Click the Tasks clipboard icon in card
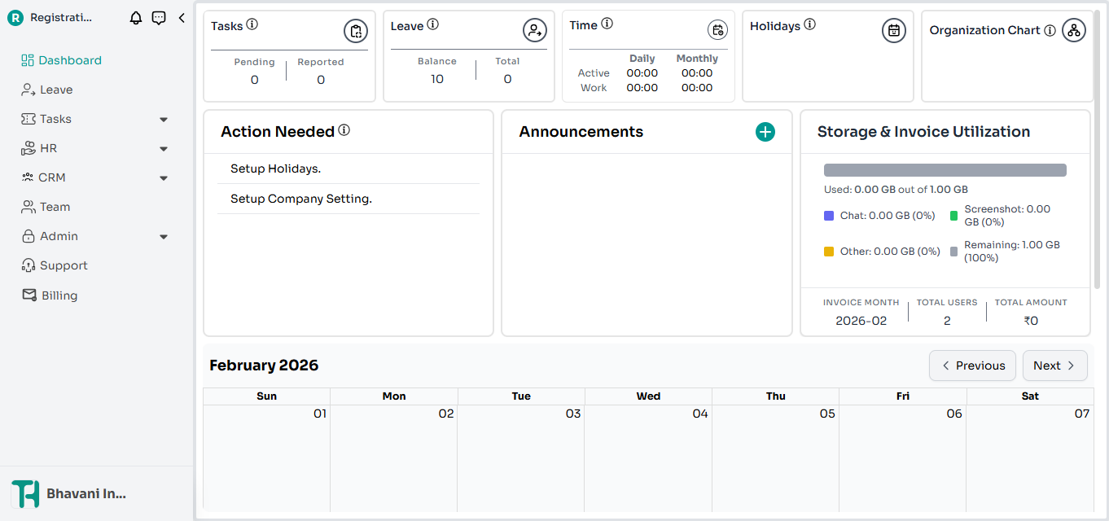Screen dimensions: 1109x521 (355, 31)
